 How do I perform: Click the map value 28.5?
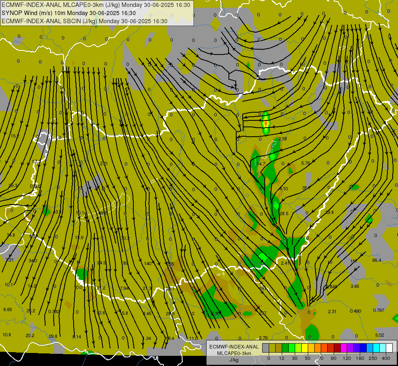click(x=284, y=213)
